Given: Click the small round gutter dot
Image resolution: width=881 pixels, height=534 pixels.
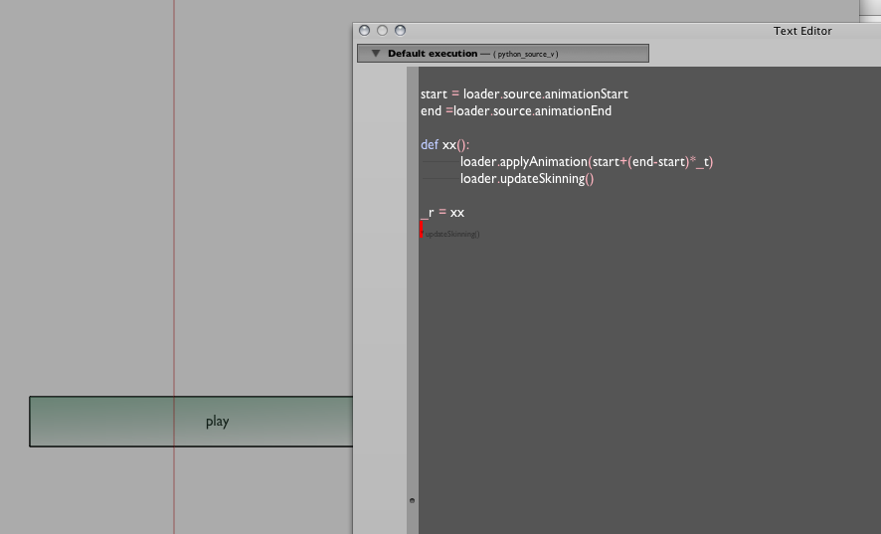Looking at the screenshot, I should point(412,500).
